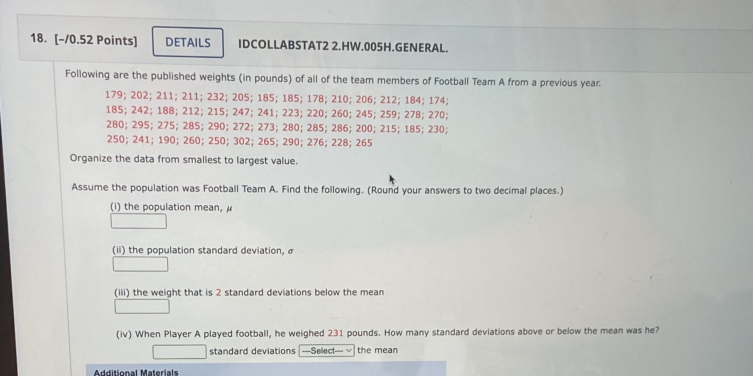Click the dropdown arrow beside ---Select---
The height and width of the screenshot is (376, 753).
coord(348,351)
